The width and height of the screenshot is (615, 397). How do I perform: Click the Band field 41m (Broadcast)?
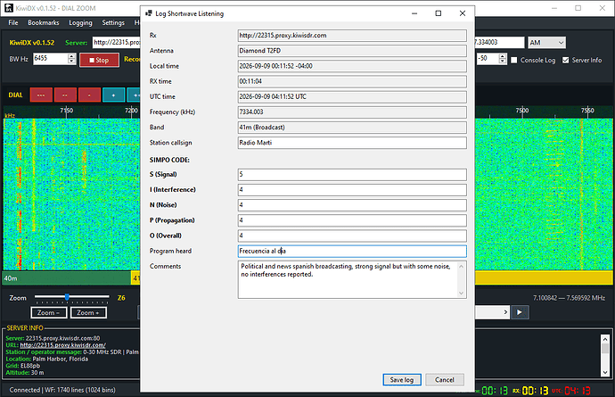pos(352,128)
